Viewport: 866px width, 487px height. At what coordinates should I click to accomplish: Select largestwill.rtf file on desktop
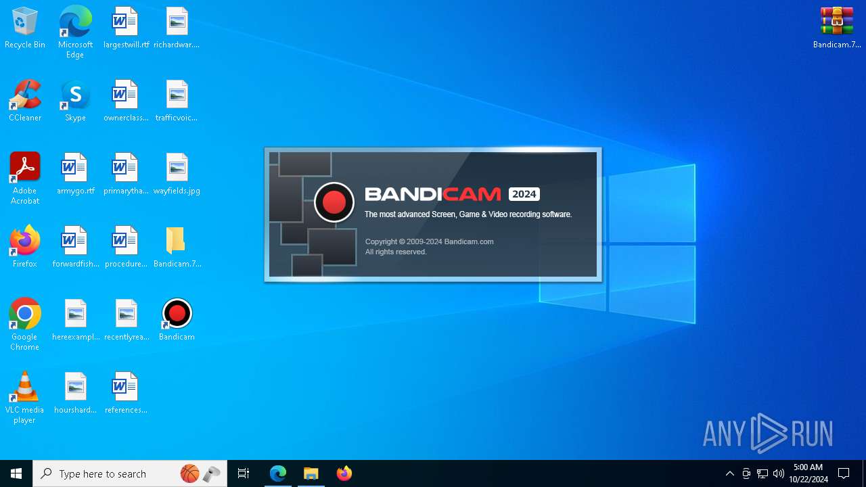click(126, 28)
